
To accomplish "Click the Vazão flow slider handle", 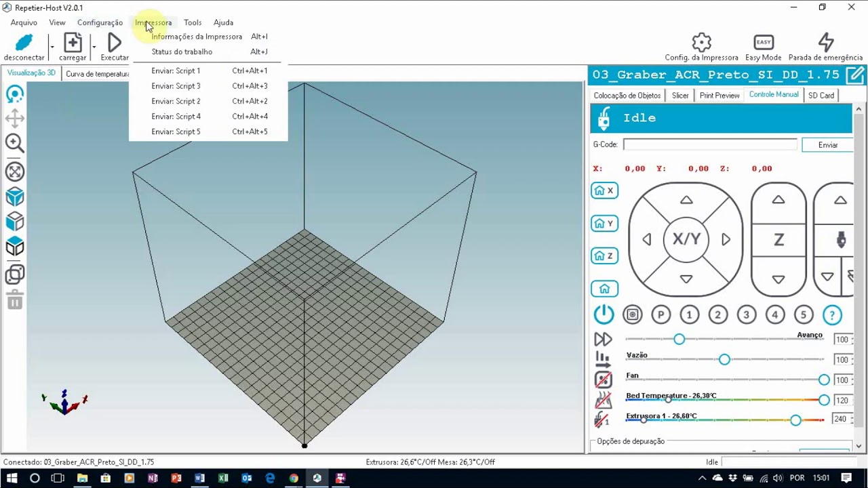I will [x=724, y=359].
